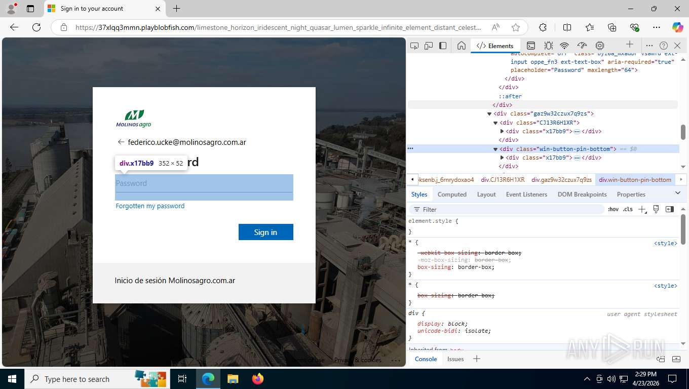689x389 pixels.
Task: Expand x17bb9 div under win-button-pin-bottom
Action: point(502,158)
